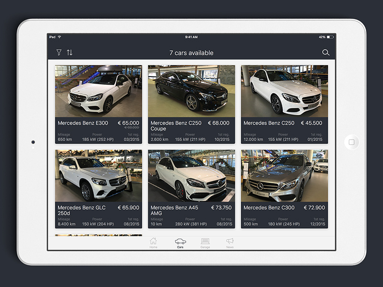
Task: Tap the 280 kW (381 HP) power value
Action: tap(191, 224)
